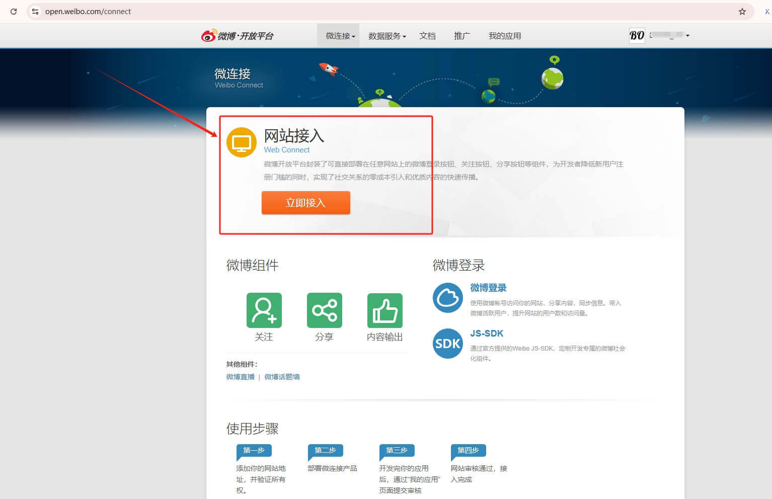Open the user account dropdown arrow
772x499 pixels.
(x=687, y=36)
